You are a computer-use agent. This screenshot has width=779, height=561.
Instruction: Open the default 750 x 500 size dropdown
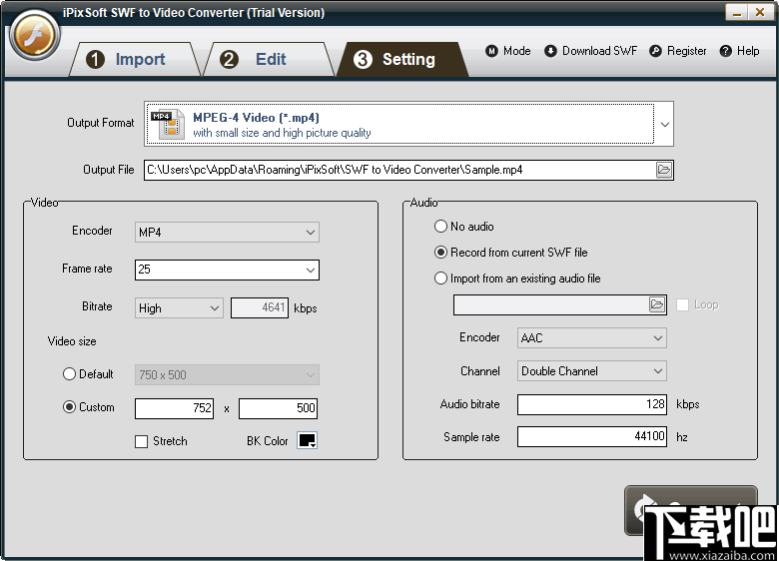click(x=227, y=374)
